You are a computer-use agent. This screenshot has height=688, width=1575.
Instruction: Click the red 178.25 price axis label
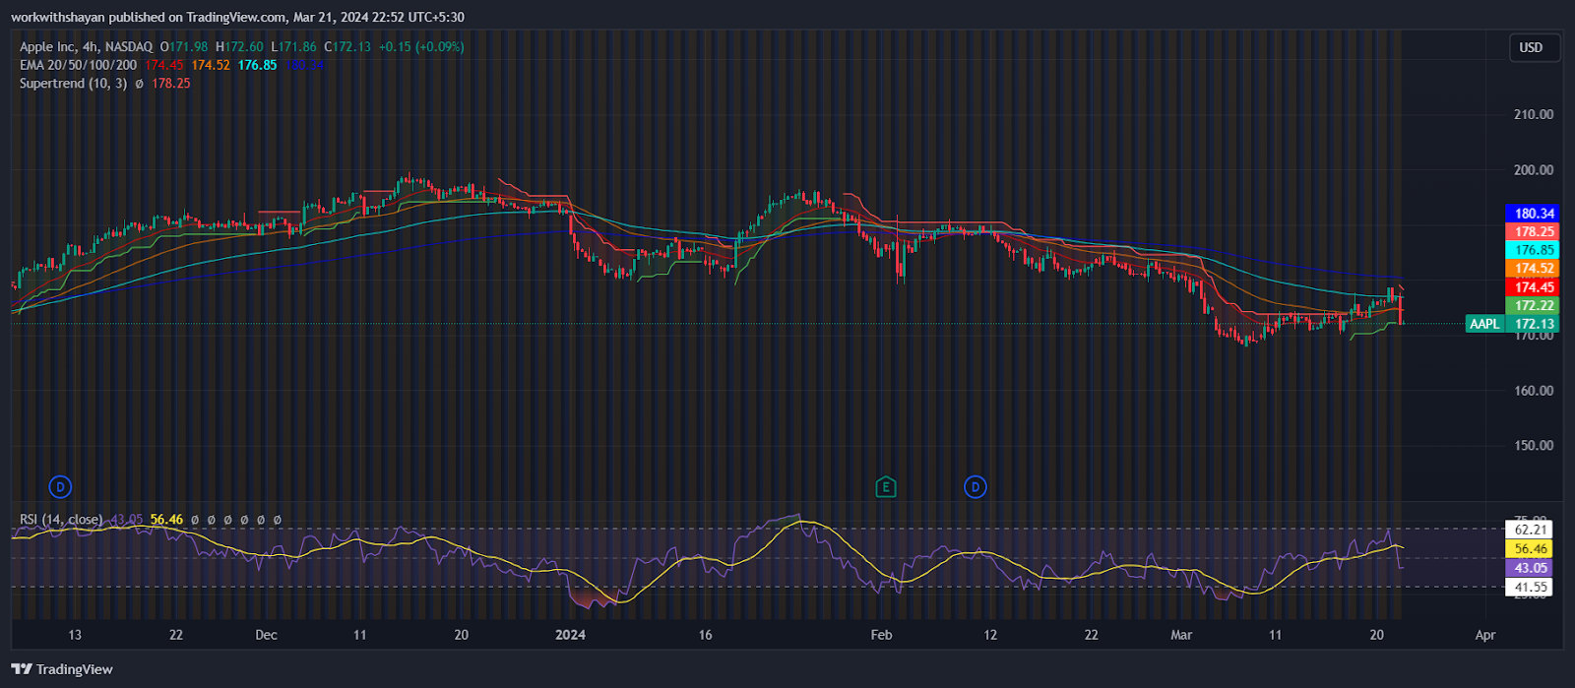(x=1534, y=232)
